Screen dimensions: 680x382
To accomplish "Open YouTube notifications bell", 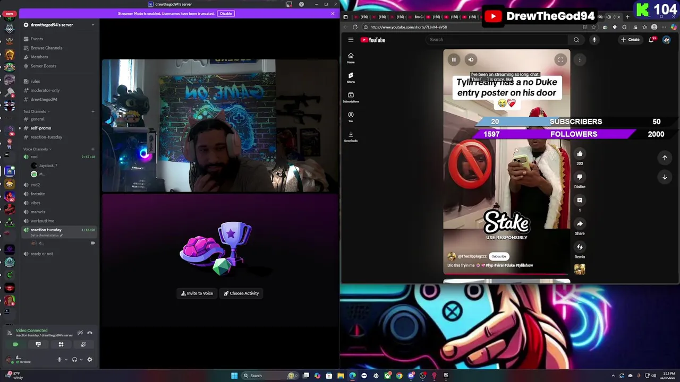I will (652, 40).
